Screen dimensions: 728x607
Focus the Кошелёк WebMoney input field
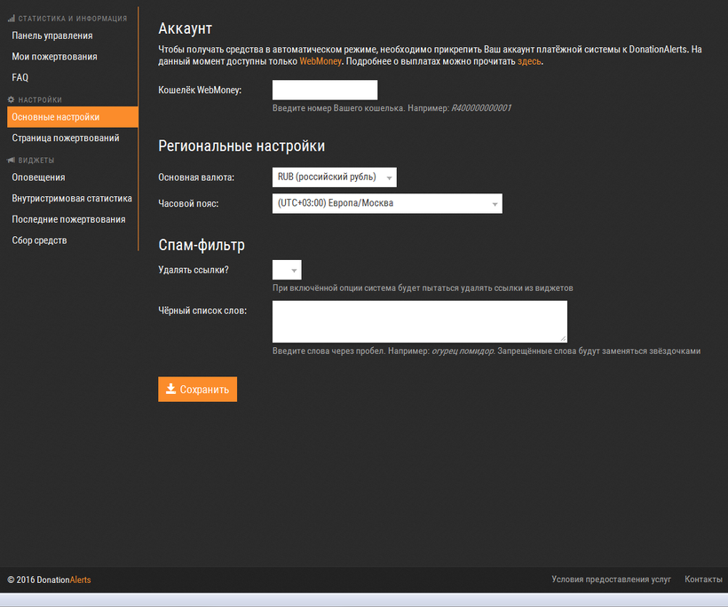[x=325, y=90]
